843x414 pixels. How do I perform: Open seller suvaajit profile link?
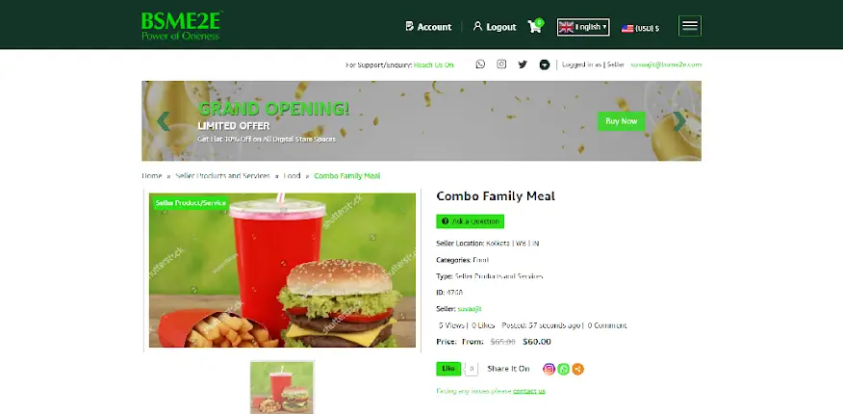tap(470, 309)
